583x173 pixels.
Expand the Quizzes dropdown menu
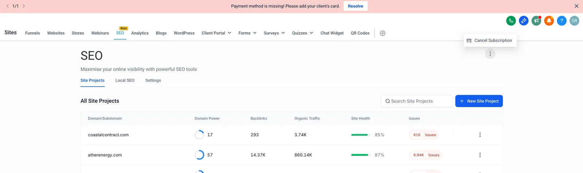303,33
